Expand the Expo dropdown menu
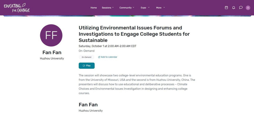Viewport: 254px width, 118px height. coord(145,8)
